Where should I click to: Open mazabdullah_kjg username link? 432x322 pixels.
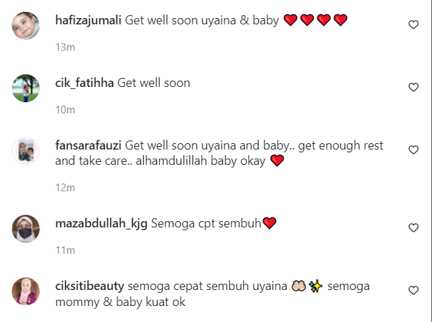[101, 223]
